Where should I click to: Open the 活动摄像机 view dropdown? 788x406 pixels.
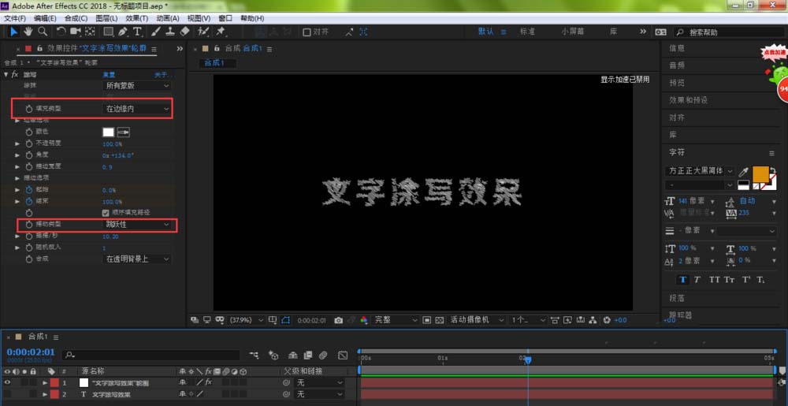pos(477,320)
